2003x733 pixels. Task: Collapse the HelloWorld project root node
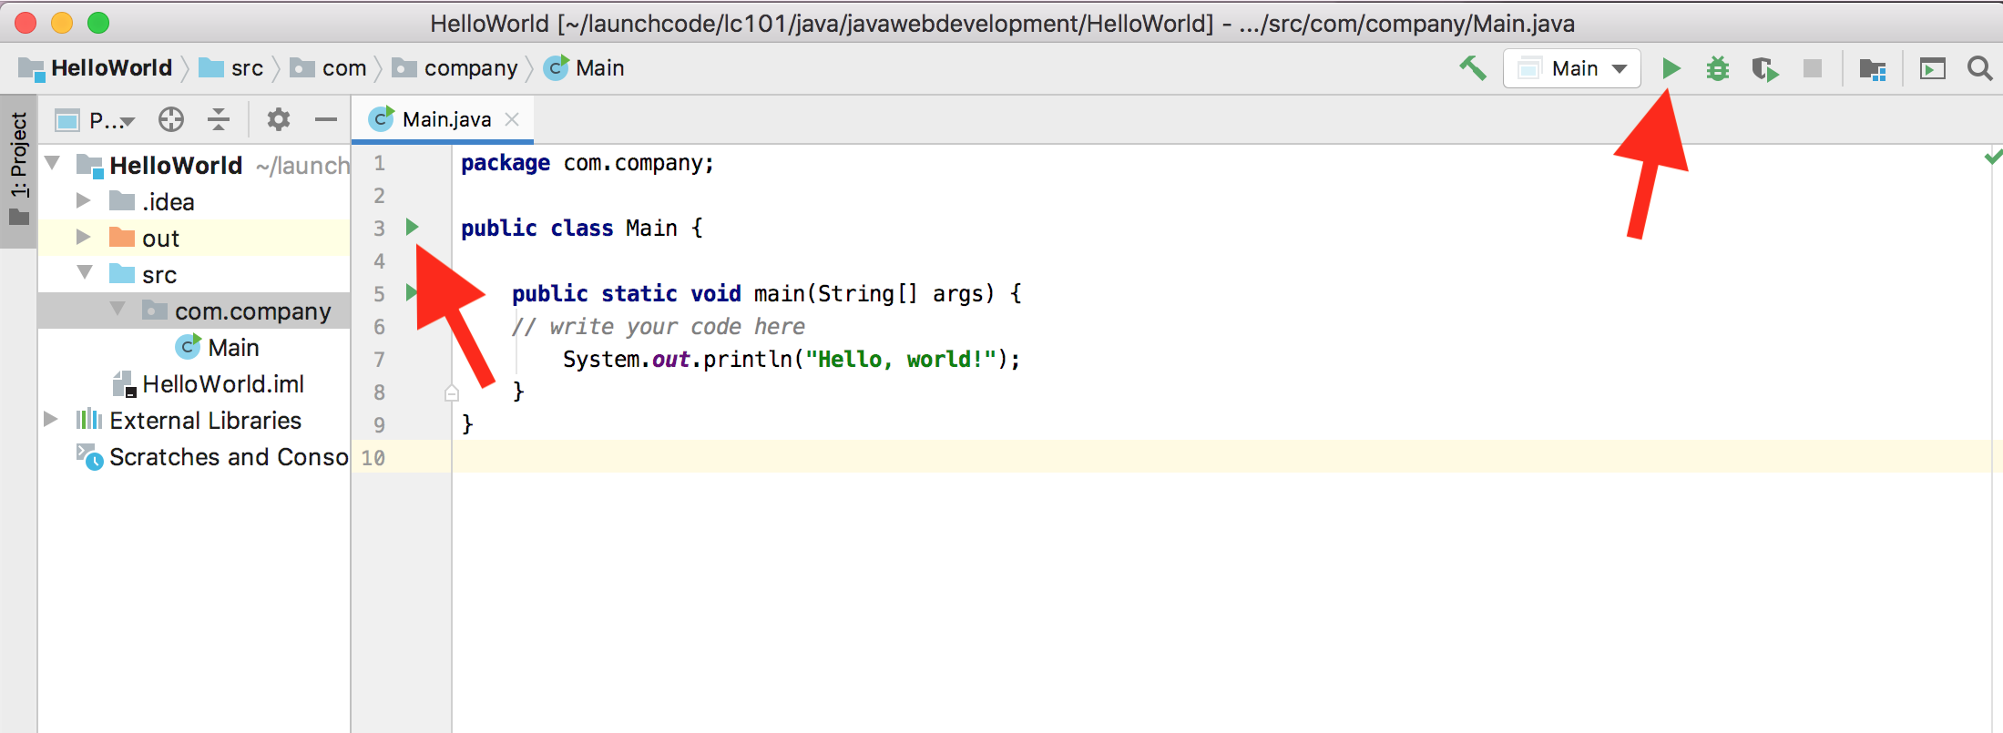pos(53,164)
